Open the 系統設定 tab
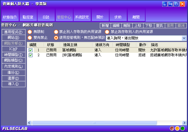This screenshot has height=132, width=188. coord(82,17)
